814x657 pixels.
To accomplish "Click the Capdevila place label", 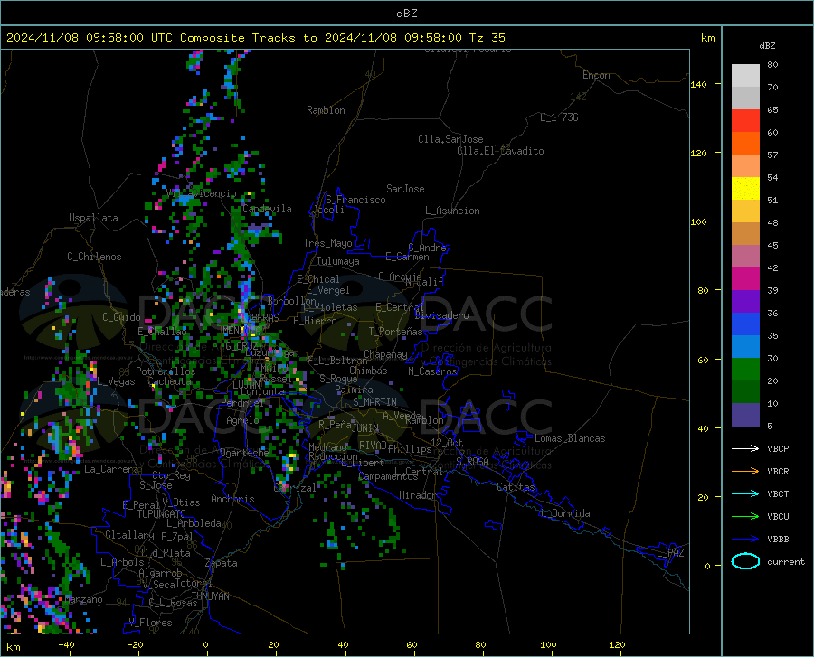I will point(267,209).
